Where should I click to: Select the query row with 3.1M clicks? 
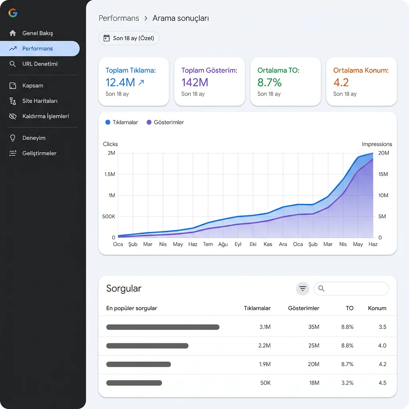pos(248,327)
